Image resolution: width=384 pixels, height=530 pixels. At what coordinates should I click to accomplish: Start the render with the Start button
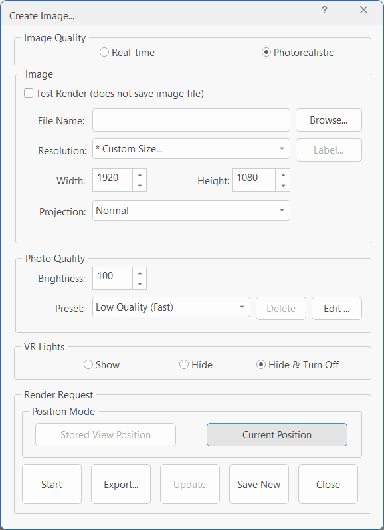52,484
